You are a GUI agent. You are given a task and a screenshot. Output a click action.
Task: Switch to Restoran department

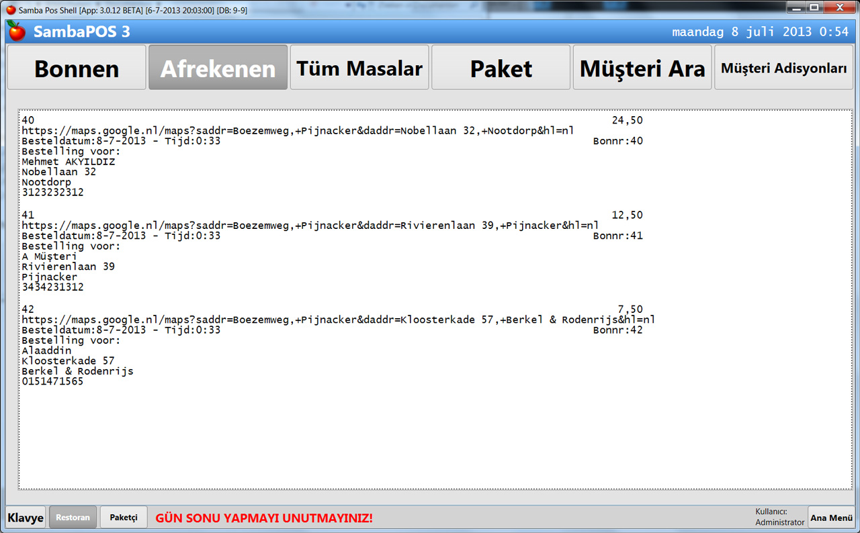(x=73, y=518)
